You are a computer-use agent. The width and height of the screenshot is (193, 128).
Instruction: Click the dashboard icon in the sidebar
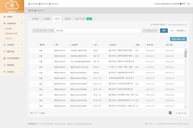coord(5,17)
